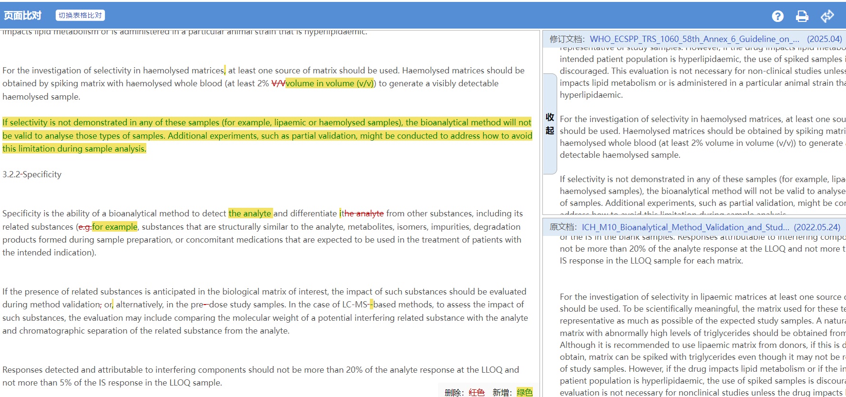Click the (2025.04) date on revised document
846x397 pixels.
click(824, 39)
